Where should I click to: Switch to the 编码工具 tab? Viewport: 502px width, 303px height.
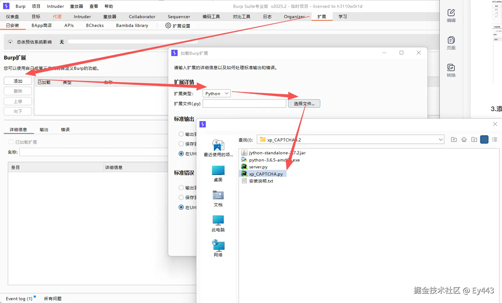click(x=211, y=17)
